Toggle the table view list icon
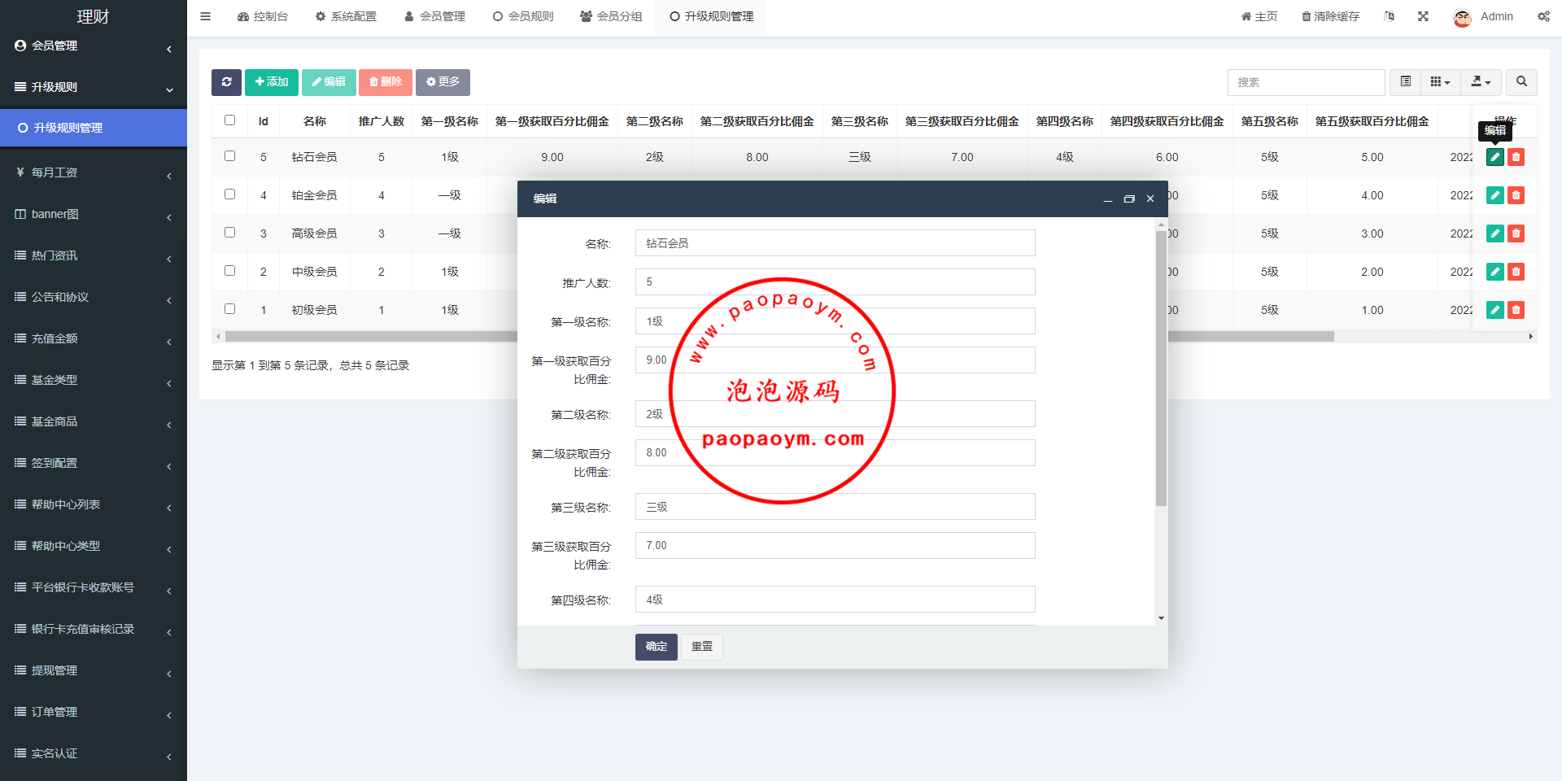1562x781 pixels. pyautogui.click(x=1405, y=82)
